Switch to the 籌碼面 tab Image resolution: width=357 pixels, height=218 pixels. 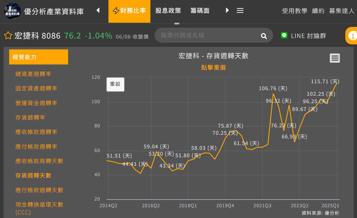pyautogui.click(x=200, y=11)
